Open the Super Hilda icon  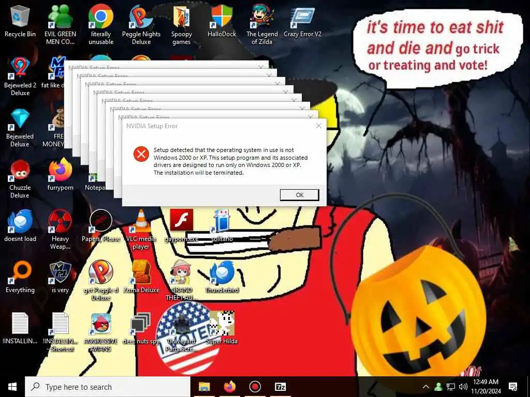point(222,328)
